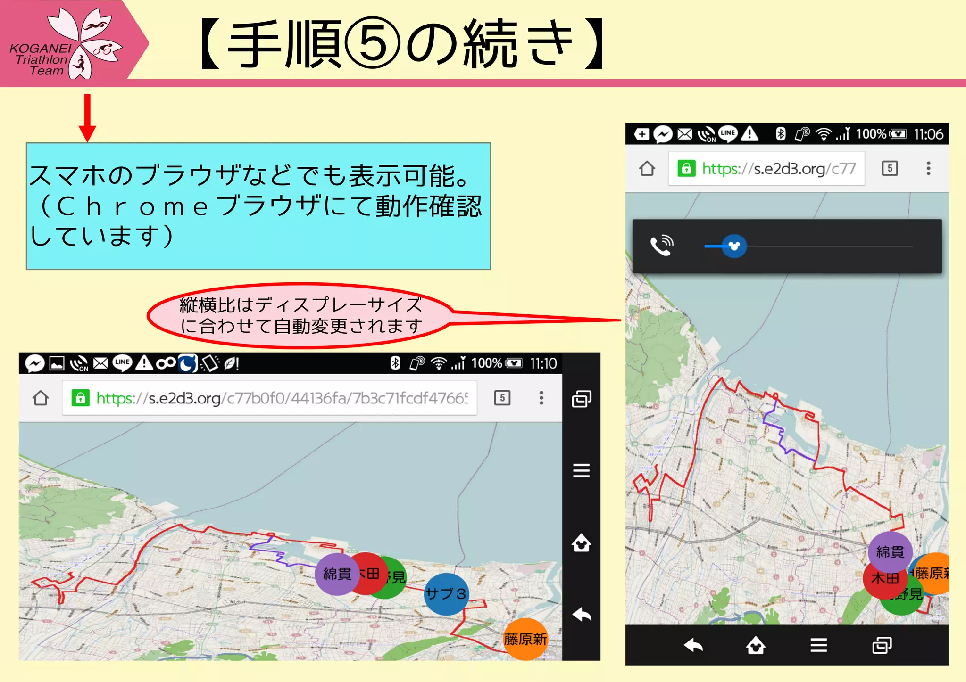Tap the recent apps button on the portrait nav bar
Viewport: 966px width, 682px height.
tap(882, 645)
